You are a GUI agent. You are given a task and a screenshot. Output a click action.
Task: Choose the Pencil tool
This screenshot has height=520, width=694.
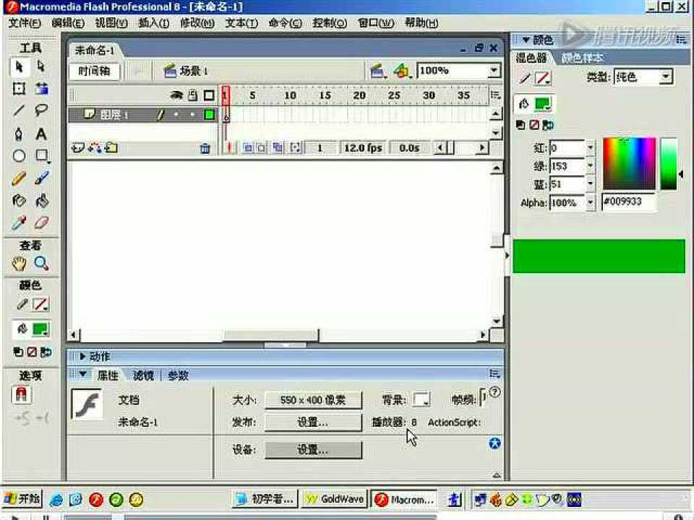pyautogui.click(x=19, y=178)
